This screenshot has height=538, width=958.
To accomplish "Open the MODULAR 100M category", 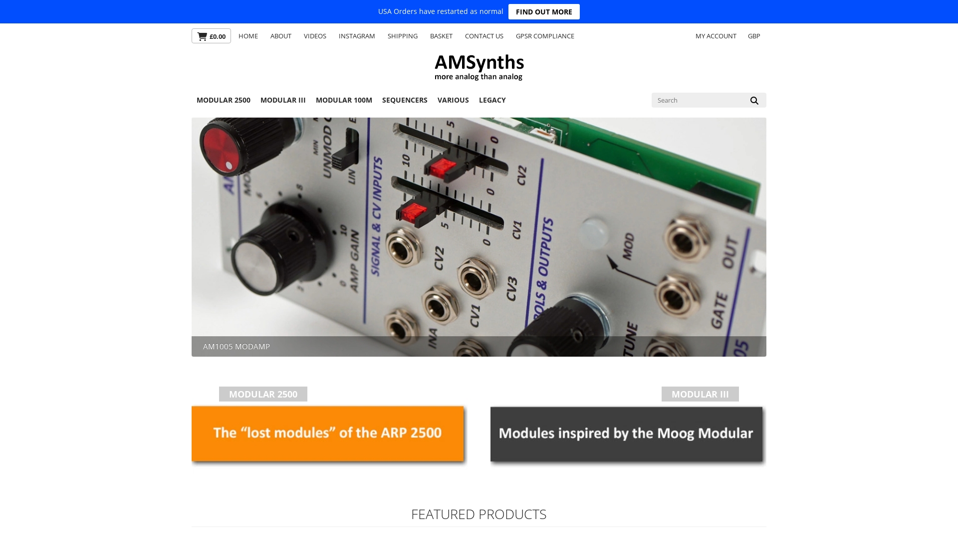I will [344, 100].
